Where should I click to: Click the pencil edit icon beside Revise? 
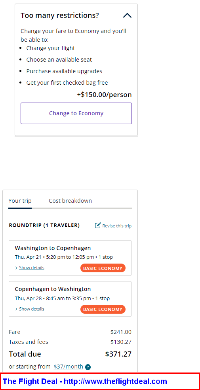tap(98, 225)
